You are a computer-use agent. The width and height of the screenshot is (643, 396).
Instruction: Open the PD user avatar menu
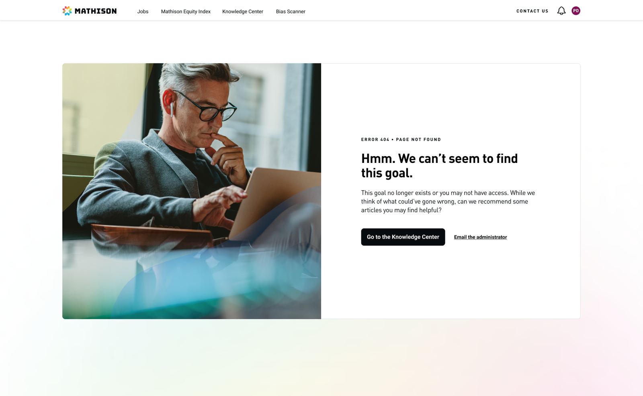[576, 11]
